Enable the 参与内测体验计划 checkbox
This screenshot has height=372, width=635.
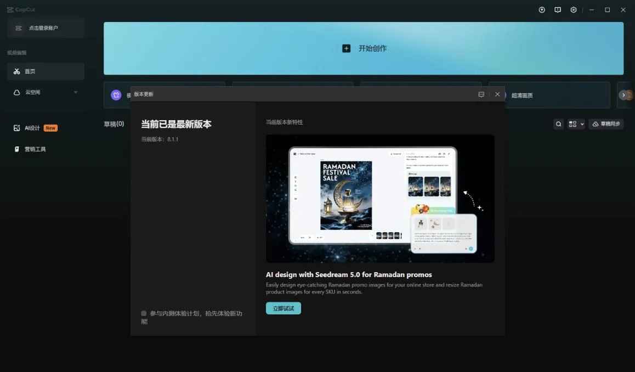coord(144,313)
